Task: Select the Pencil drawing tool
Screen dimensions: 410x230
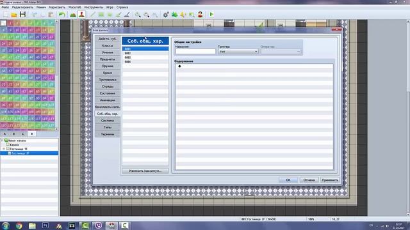Action: (92, 14)
